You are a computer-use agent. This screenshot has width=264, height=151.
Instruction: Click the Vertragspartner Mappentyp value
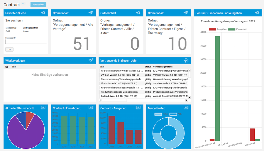[30, 28]
